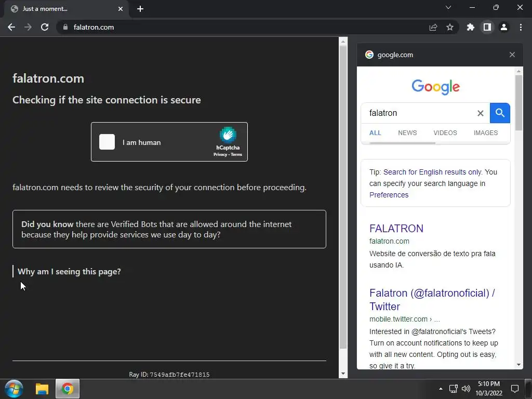Click the side panel scrollbar thumb
This screenshot has height=399, width=532.
coord(518,103)
